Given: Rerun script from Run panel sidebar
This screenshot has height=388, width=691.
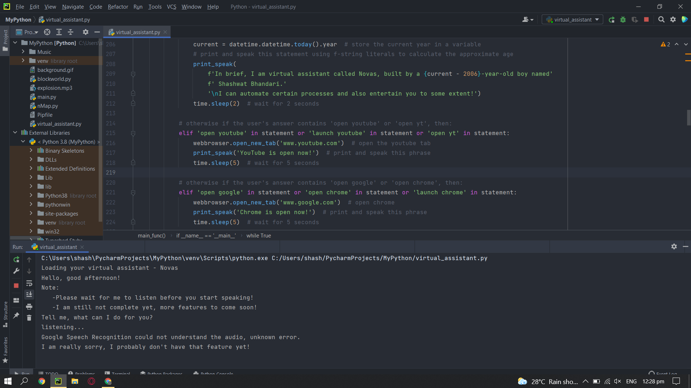Looking at the screenshot, I should pos(16,259).
